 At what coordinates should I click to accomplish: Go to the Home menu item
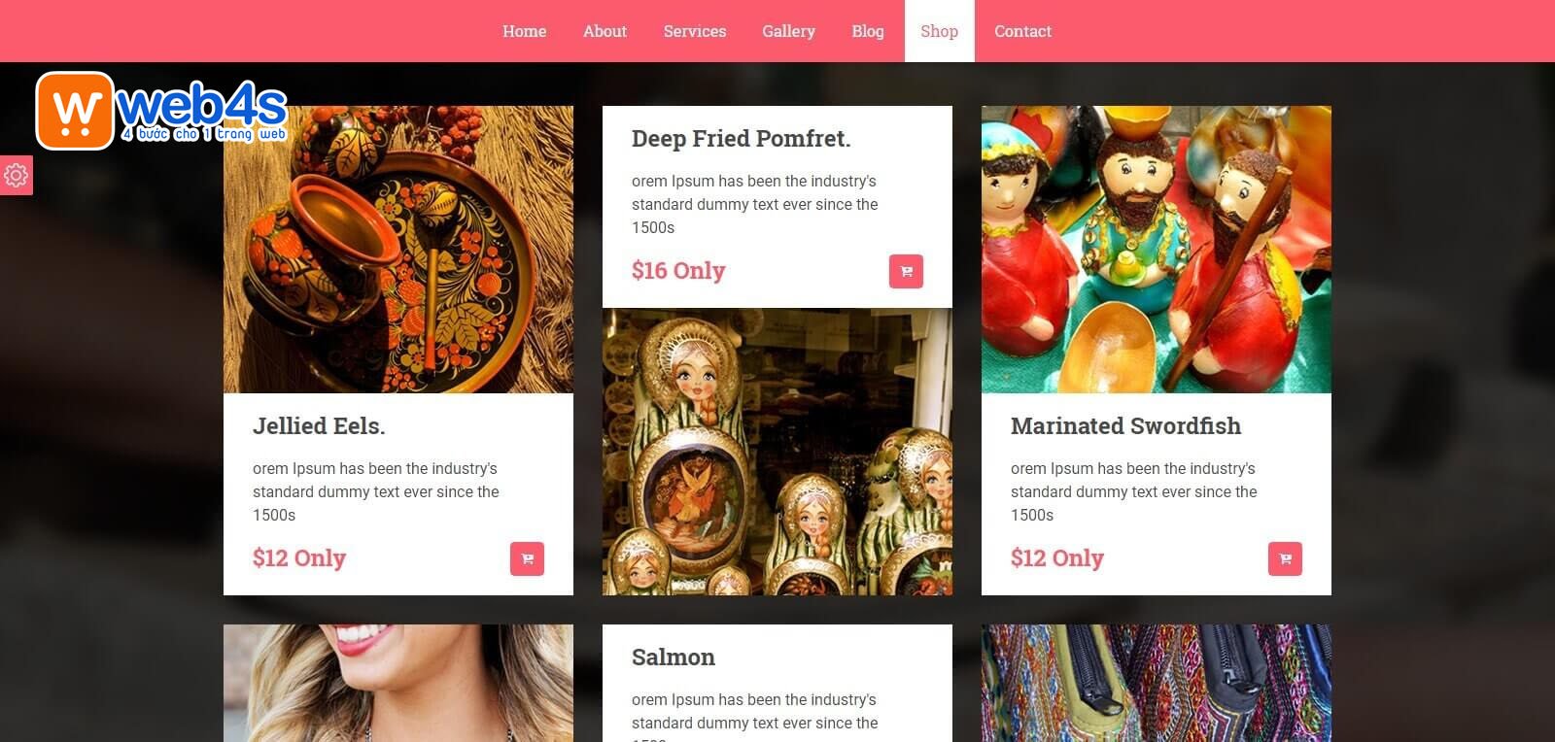524,31
